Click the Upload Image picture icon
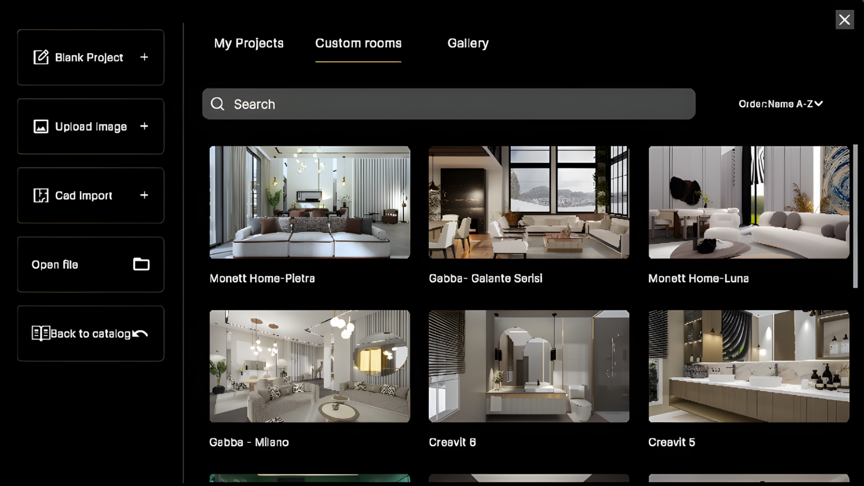Viewport: 864px width, 486px height. pos(41,126)
